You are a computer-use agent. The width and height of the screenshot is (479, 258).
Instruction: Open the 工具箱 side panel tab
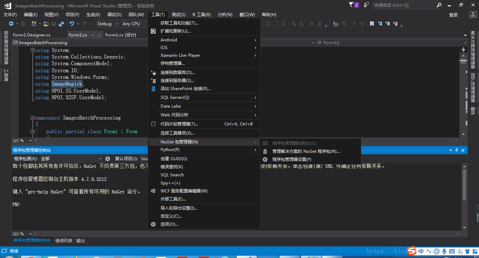[x=6, y=75]
